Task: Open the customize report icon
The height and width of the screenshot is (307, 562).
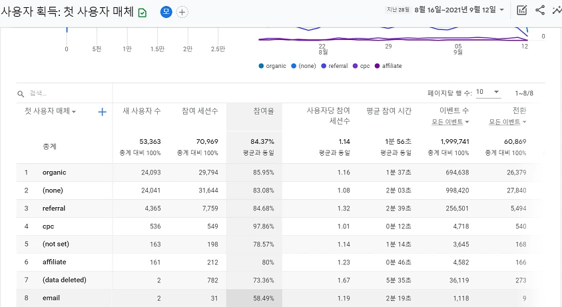Action: coord(522,10)
